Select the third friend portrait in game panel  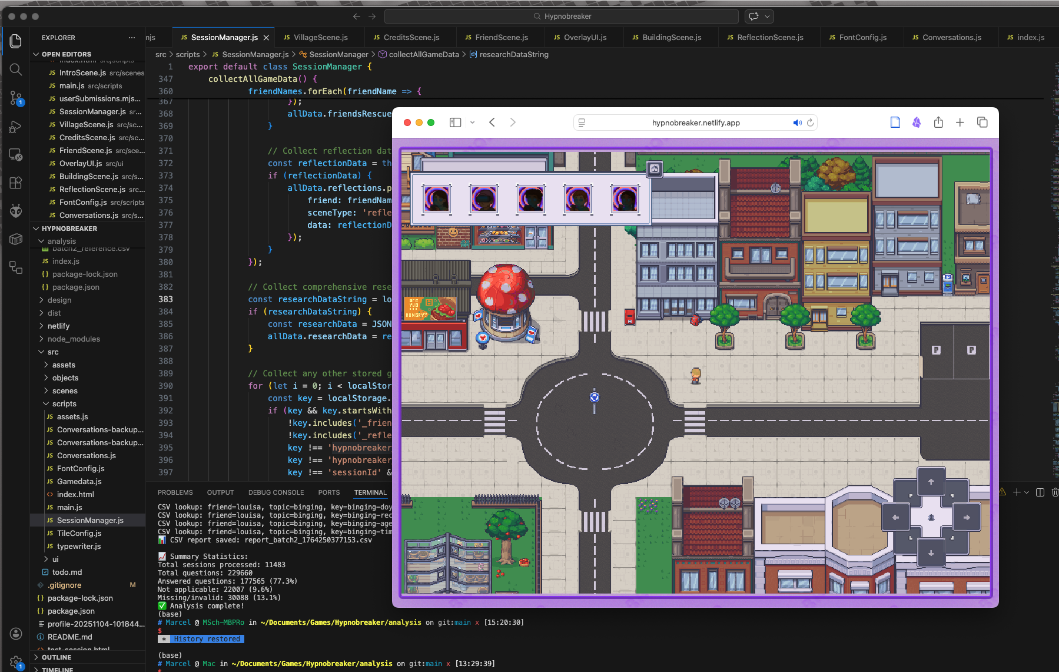[x=531, y=199]
